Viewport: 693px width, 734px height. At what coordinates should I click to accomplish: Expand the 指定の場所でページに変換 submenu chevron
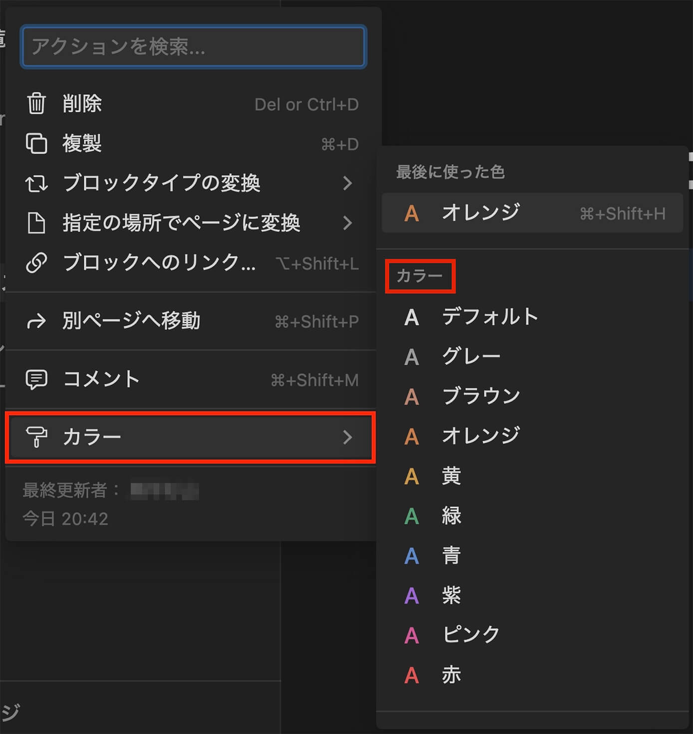(348, 223)
